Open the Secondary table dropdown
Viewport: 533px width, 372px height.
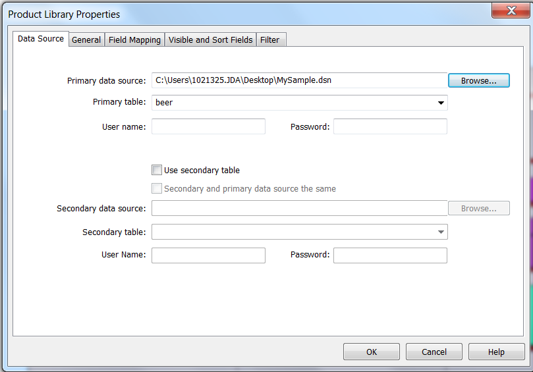440,232
